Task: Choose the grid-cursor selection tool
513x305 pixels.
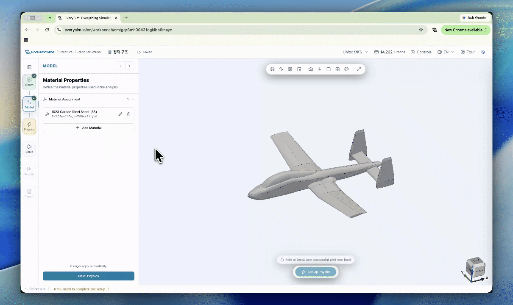Action: pos(290,69)
